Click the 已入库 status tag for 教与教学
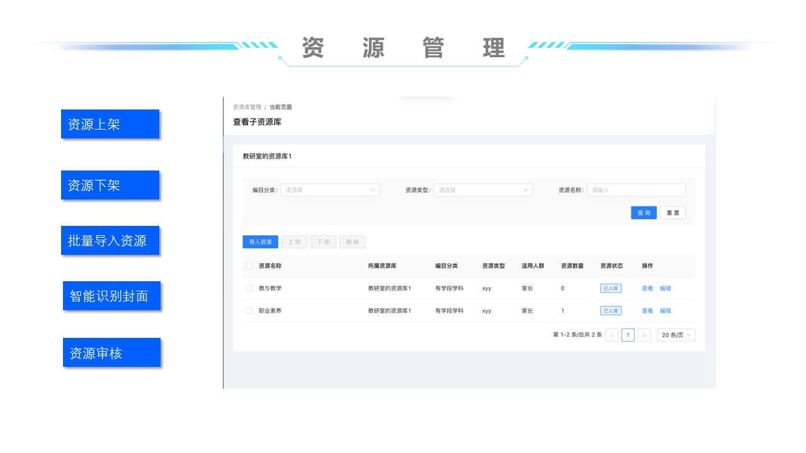Image resolution: width=806 pixels, height=453 pixels. tap(611, 289)
